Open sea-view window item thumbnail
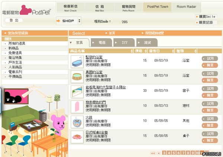Screen dimensions: 223x157 [77, 92]
